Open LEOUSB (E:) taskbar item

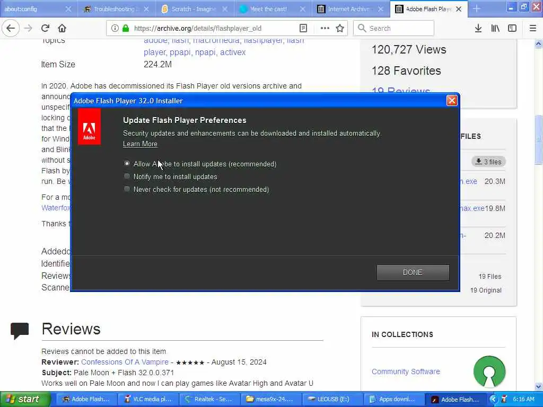point(332,400)
